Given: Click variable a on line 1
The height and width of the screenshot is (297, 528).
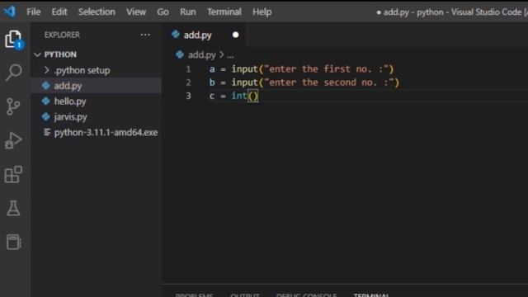Looking at the screenshot, I should (x=212, y=69).
